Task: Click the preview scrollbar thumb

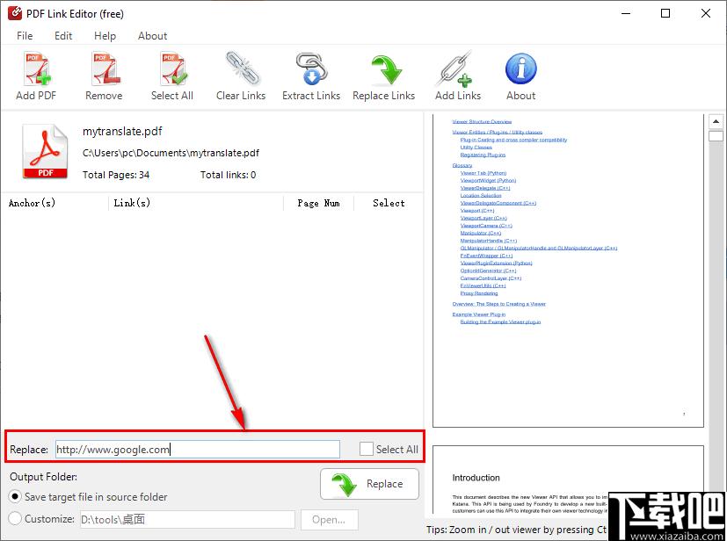Action: [x=716, y=136]
